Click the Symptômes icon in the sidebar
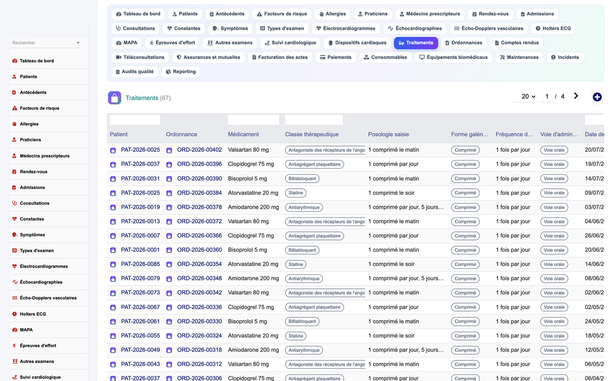615x381 pixels. tap(14, 235)
